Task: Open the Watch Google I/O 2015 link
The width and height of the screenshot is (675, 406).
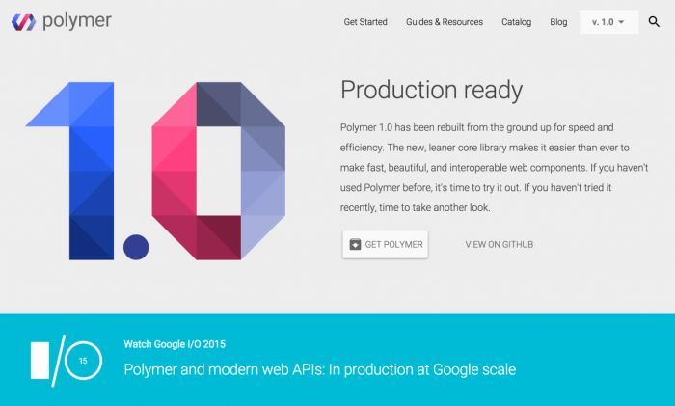Action: [175, 344]
